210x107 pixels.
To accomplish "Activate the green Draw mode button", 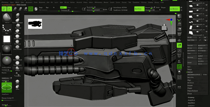I will [x=10, y=9].
